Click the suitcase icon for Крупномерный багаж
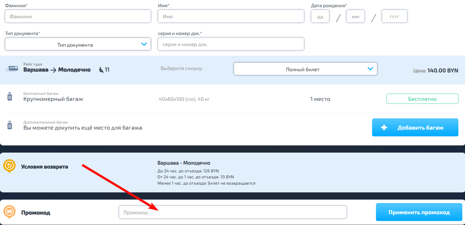 point(10,97)
